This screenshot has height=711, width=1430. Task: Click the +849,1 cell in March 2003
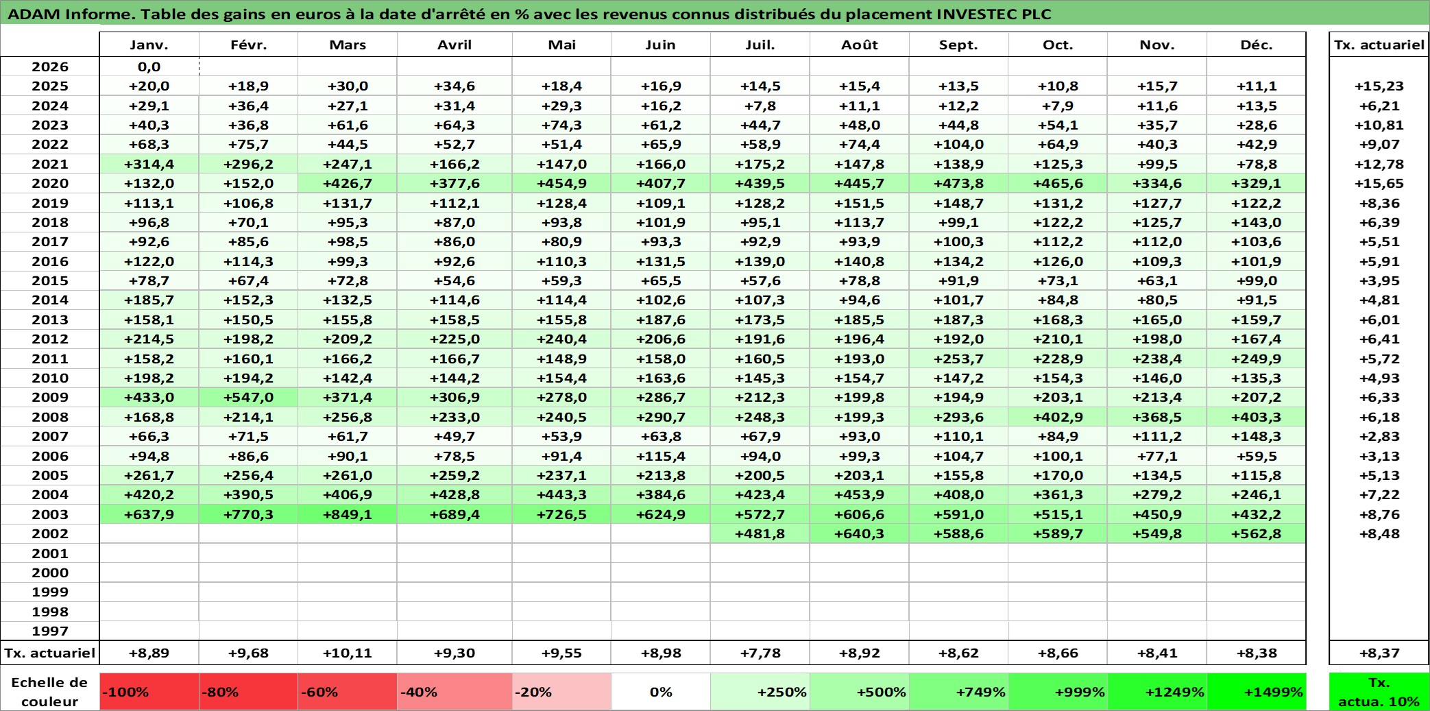point(348,514)
